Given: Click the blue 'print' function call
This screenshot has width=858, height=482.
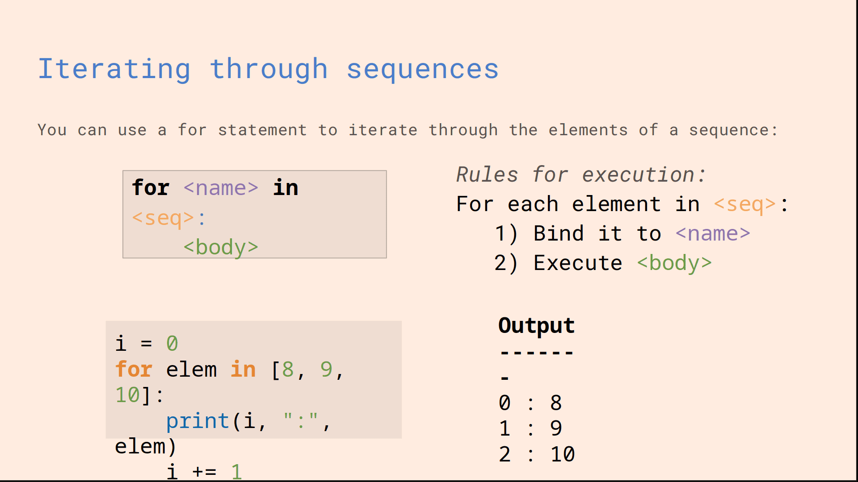Looking at the screenshot, I should coord(198,421).
